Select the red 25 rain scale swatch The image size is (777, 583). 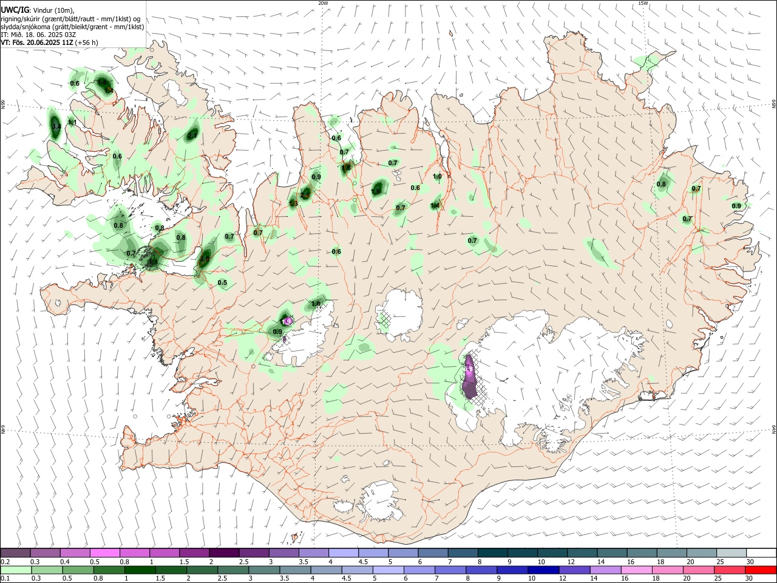tap(729, 570)
